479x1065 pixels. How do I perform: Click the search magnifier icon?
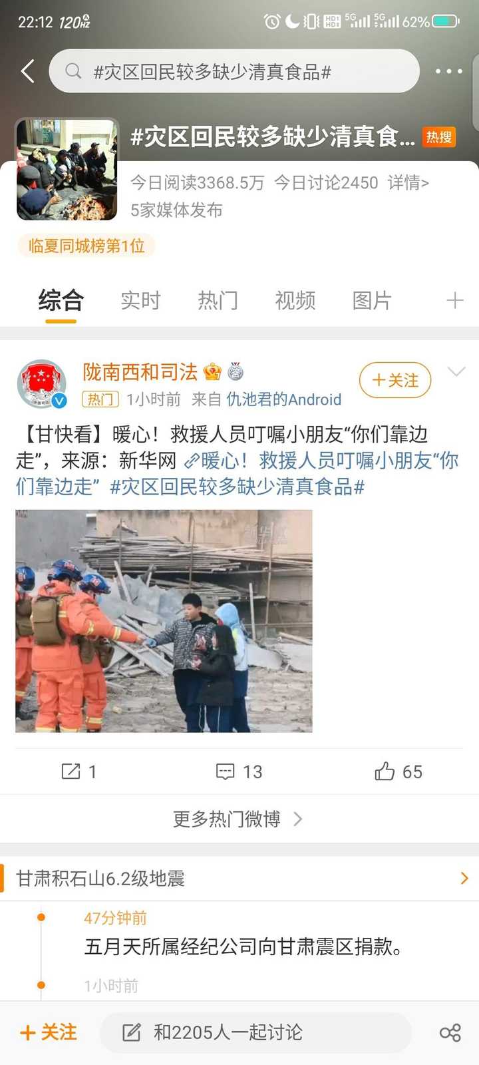73,71
